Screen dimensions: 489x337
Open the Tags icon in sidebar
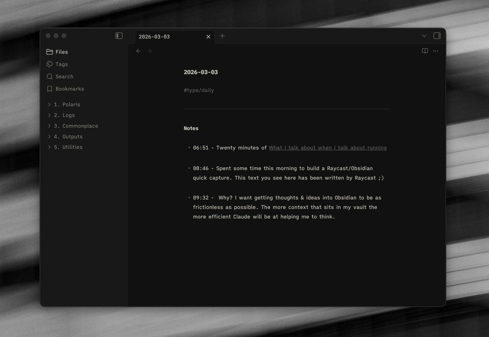(50, 64)
